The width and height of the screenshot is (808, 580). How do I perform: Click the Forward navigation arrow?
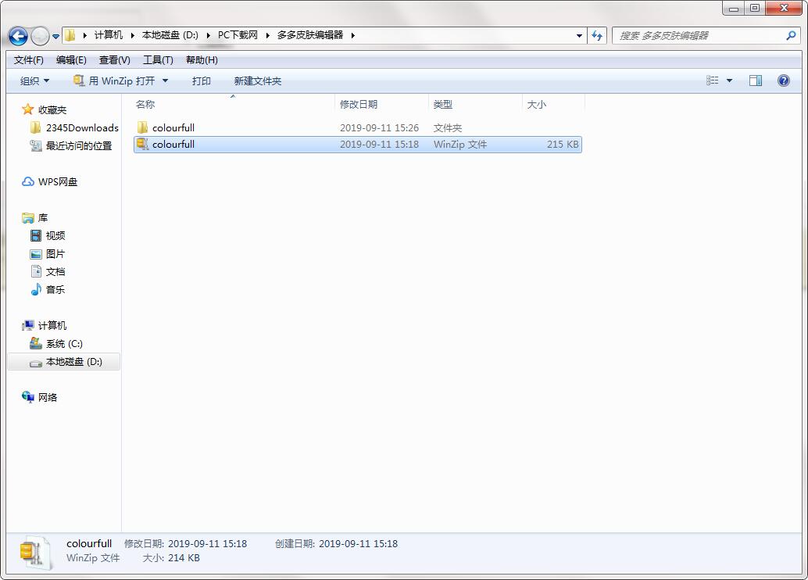click(x=40, y=36)
